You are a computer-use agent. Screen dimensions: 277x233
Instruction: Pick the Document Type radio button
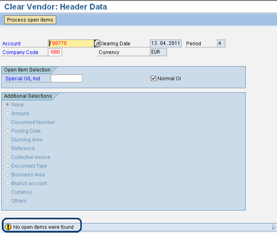(x=7, y=166)
